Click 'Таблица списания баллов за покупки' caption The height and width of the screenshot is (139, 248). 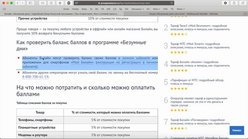pos(41,103)
